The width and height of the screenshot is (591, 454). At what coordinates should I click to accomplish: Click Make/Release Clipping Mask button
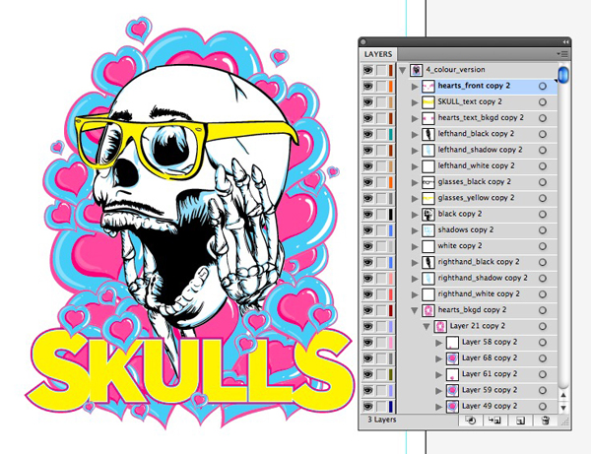pyautogui.click(x=470, y=420)
